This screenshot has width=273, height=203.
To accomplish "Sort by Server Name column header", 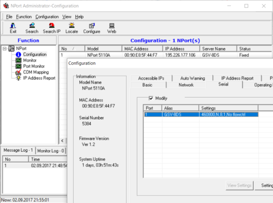I will point(218,49).
